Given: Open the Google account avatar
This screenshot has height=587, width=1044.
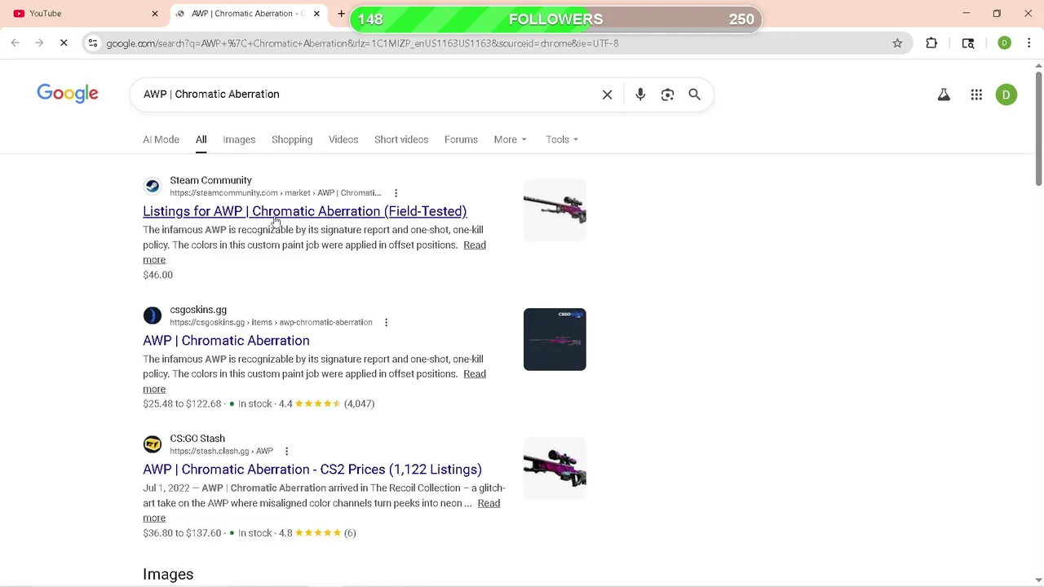Looking at the screenshot, I should click(1006, 95).
